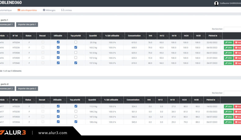The width and height of the screenshot is (241, 140).
Task: Uncheck Utilisable for lot HT0939
Action: click(x=58, y=58)
